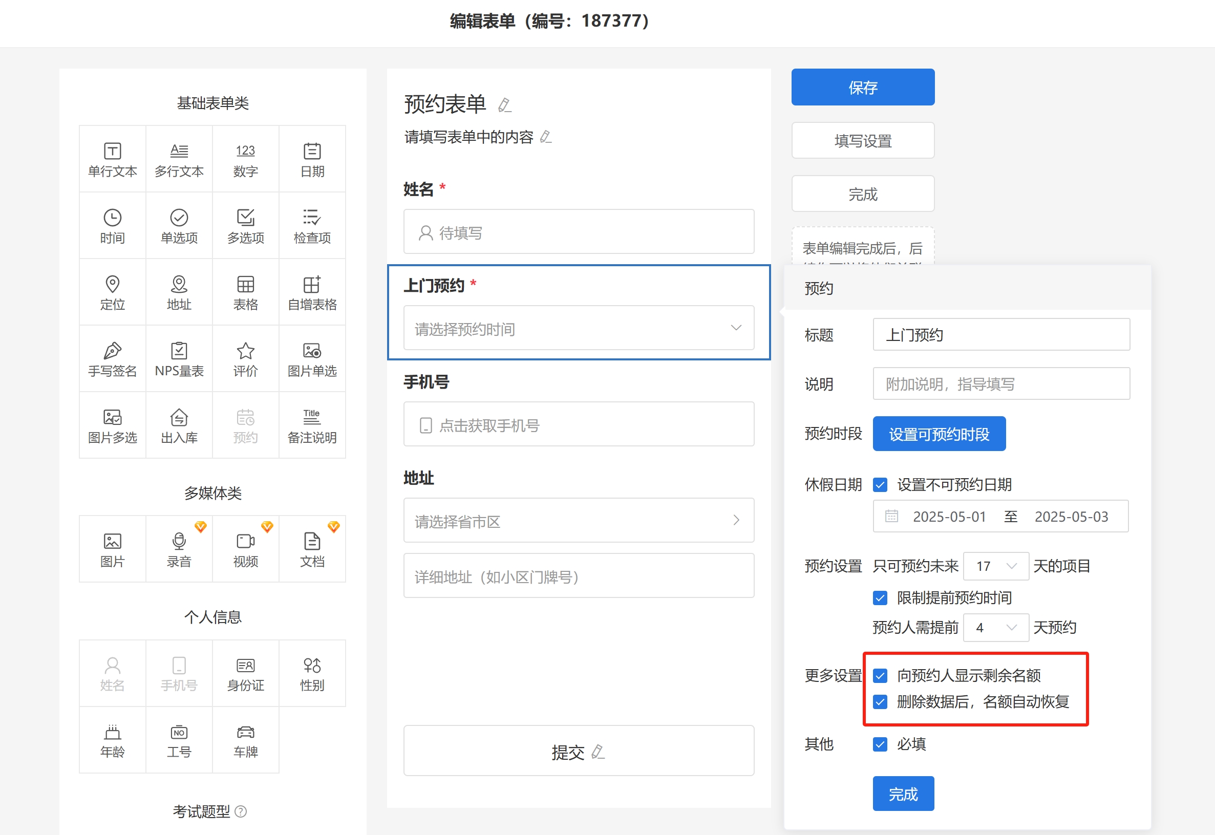Viewport: 1215px width, 835px height.
Task: Insert the auto-increment table (自增表格) component
Action: pos(312,292)
